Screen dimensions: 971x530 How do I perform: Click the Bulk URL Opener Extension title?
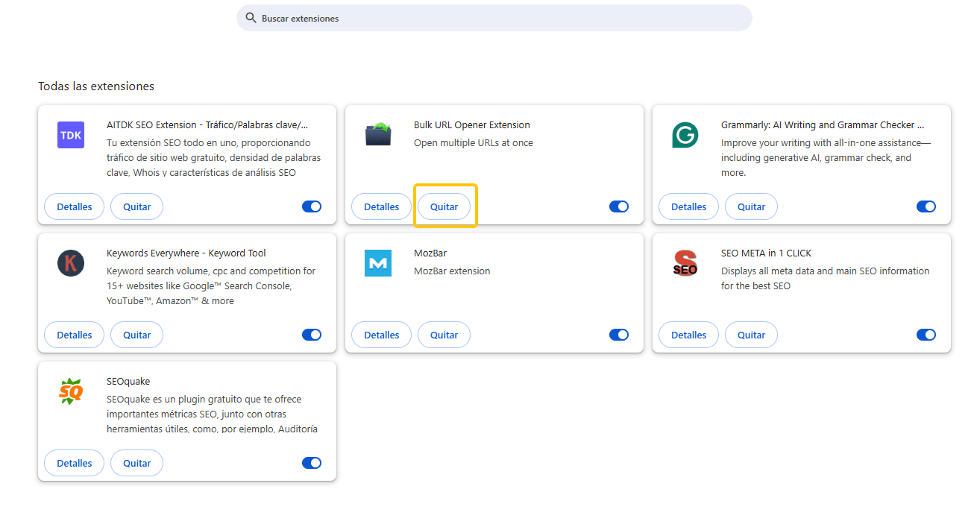click(x=472, y=124)
